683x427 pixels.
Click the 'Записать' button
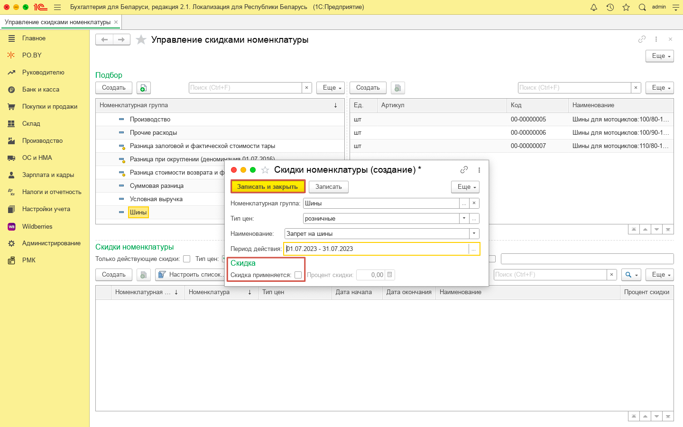pyautogui.click(x=328, y=187)
